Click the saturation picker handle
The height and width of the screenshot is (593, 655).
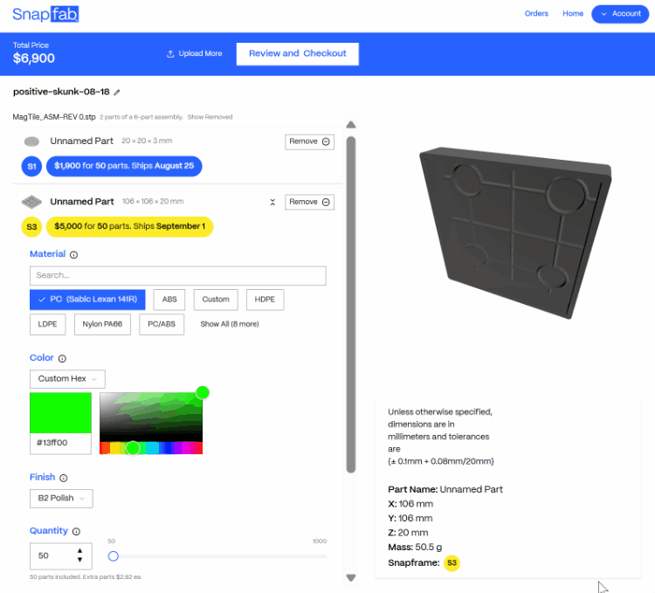(203, 392)
